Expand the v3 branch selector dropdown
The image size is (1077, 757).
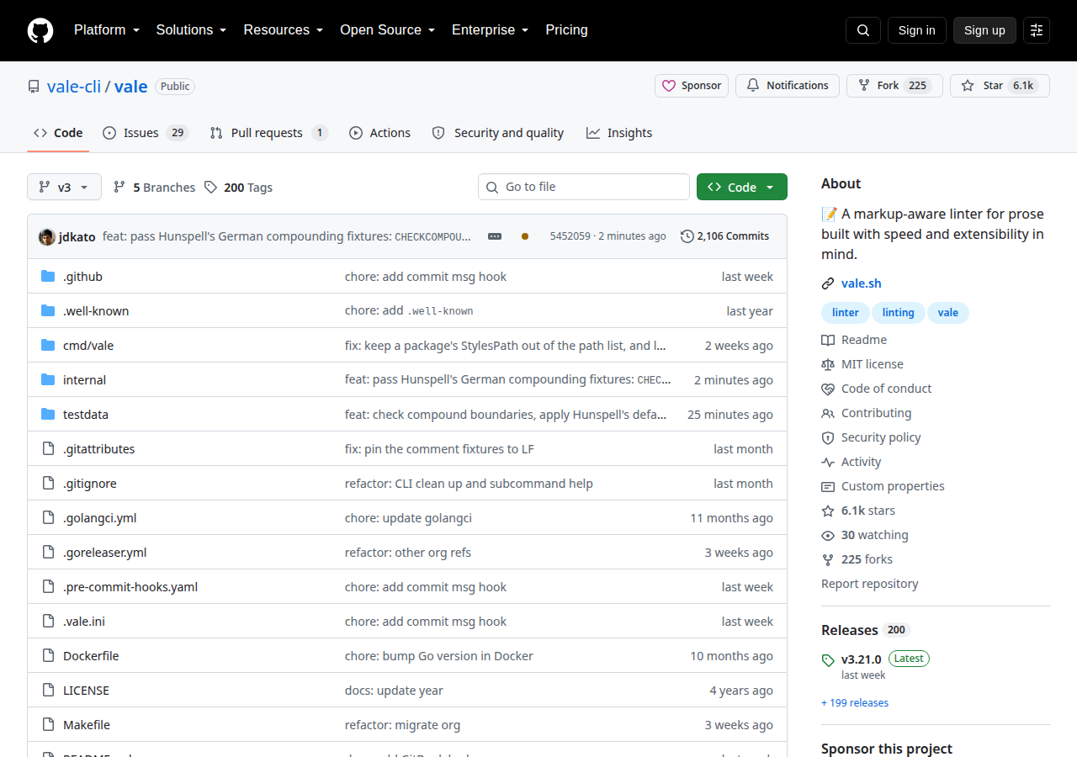[x=64, y=187]
